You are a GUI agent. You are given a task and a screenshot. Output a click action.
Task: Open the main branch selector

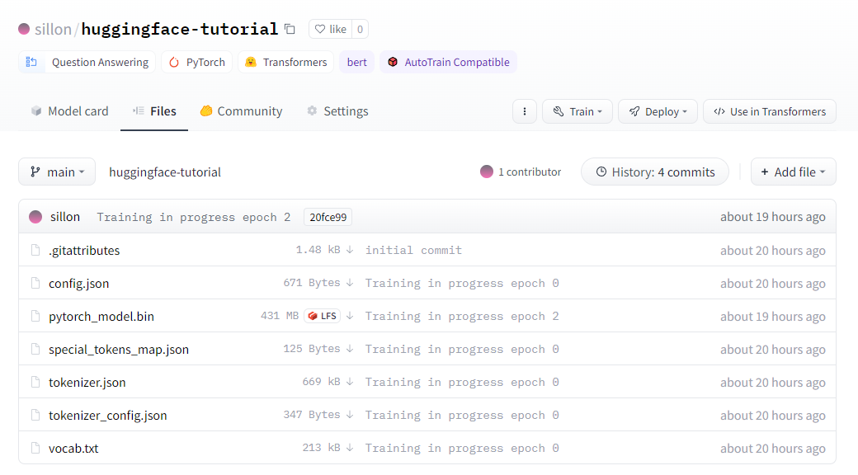(57, 172)
